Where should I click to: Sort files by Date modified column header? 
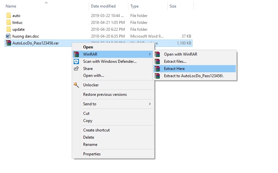point(104,6)
